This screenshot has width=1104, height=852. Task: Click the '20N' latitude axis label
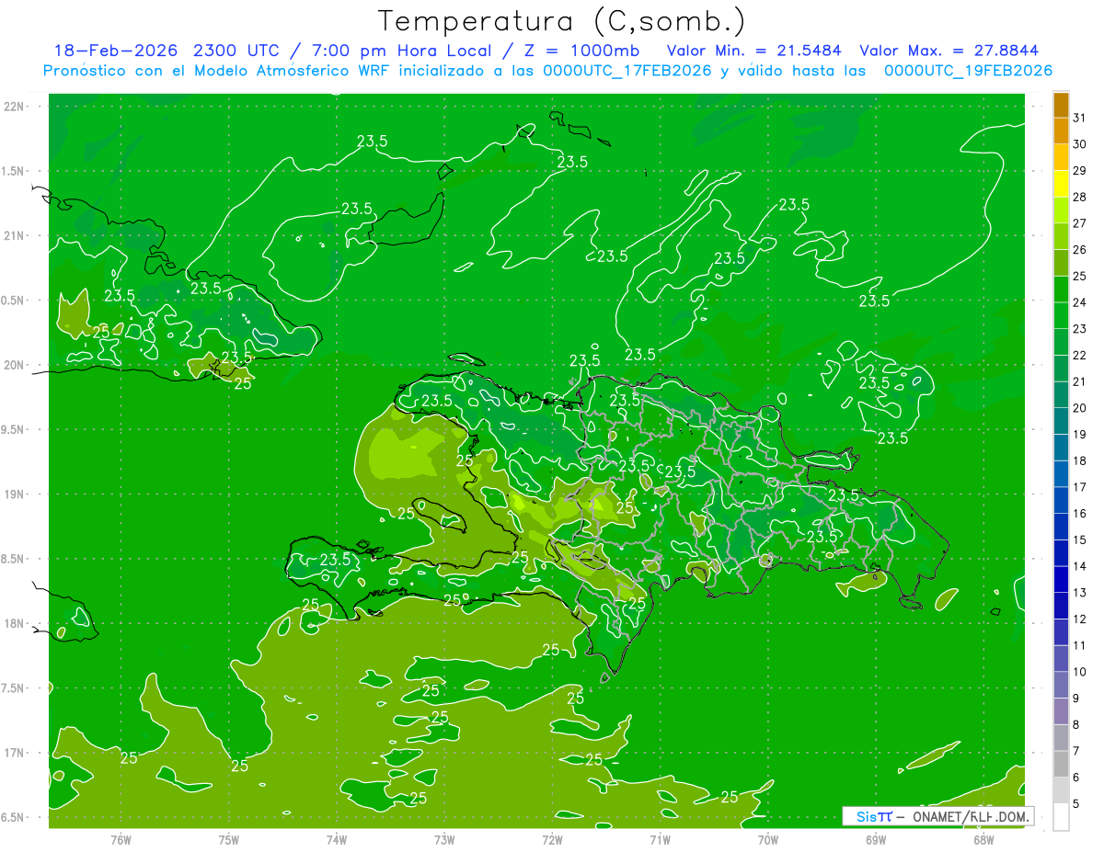tap(14, 365)
